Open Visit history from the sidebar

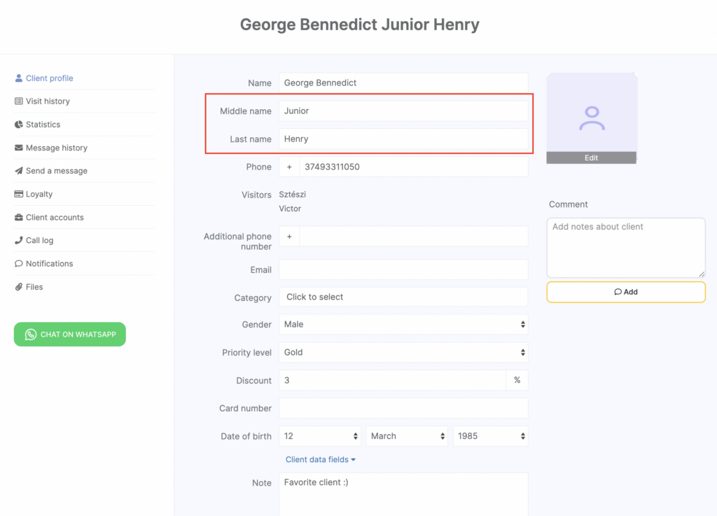click(48, 102)
